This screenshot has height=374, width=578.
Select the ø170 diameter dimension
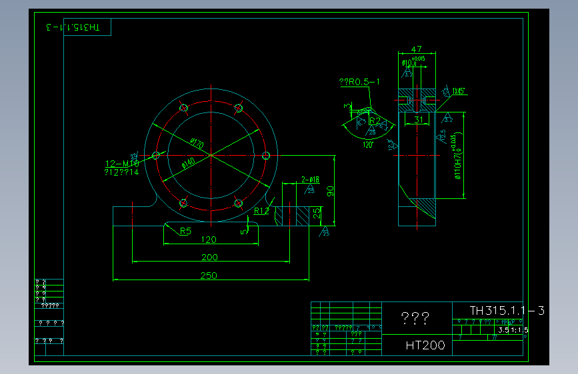(x=197, y=143)
